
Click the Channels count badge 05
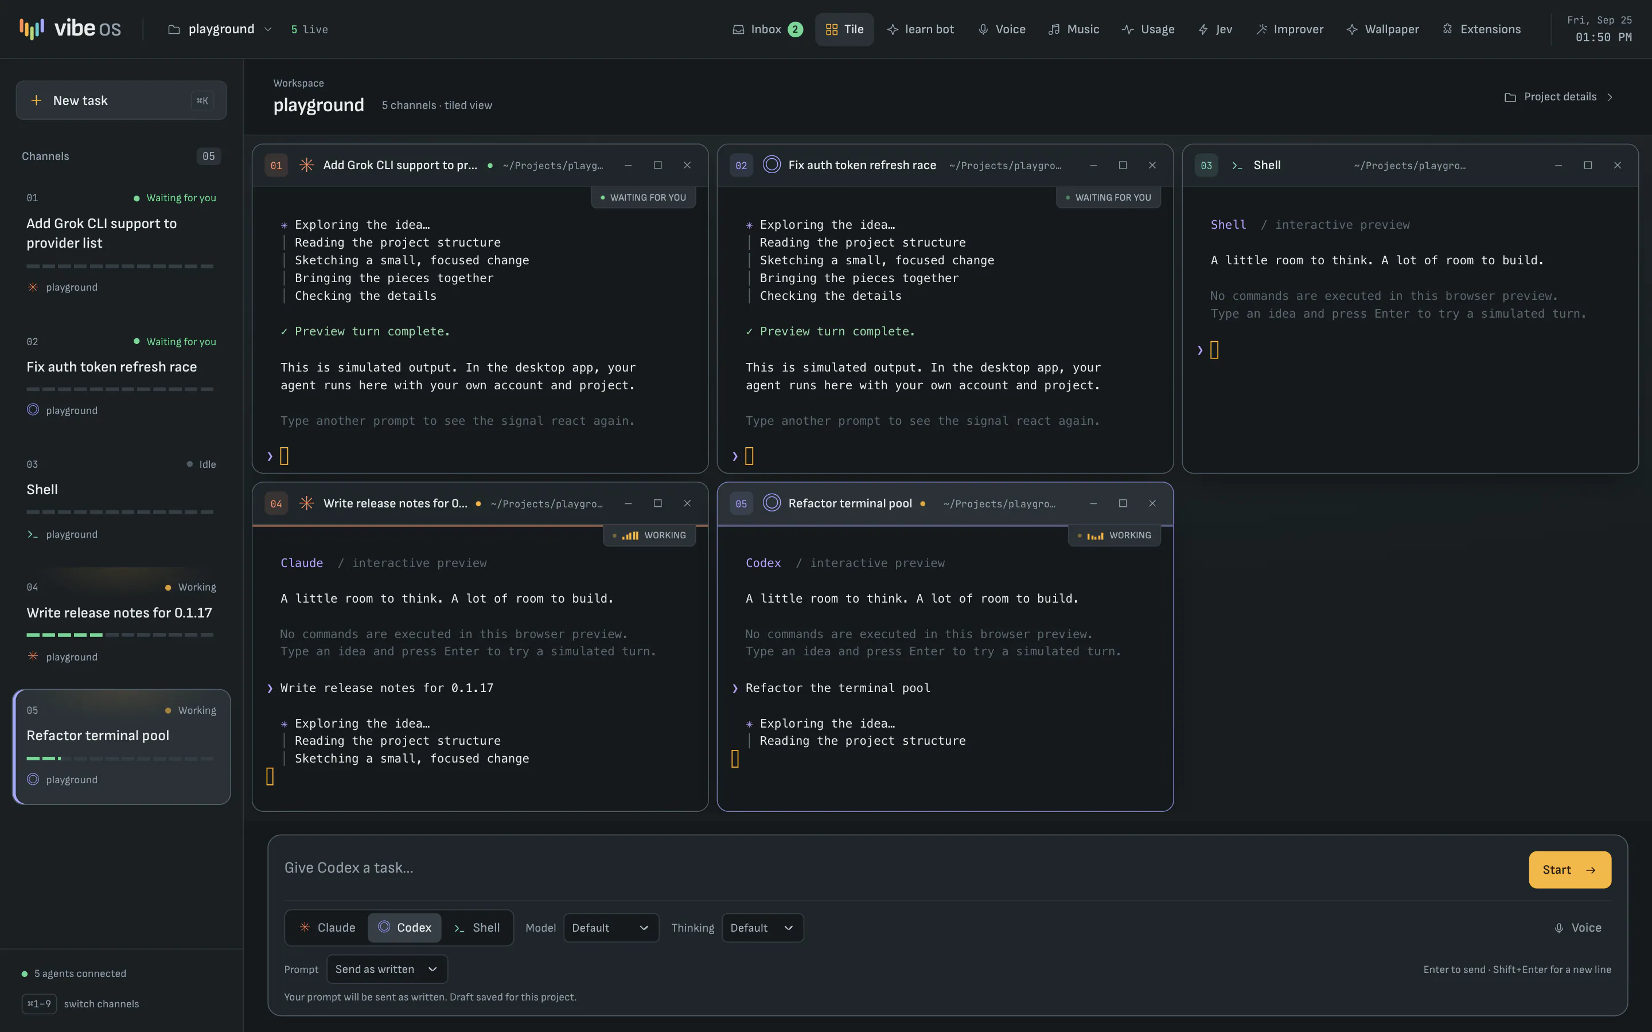(208, 157)
